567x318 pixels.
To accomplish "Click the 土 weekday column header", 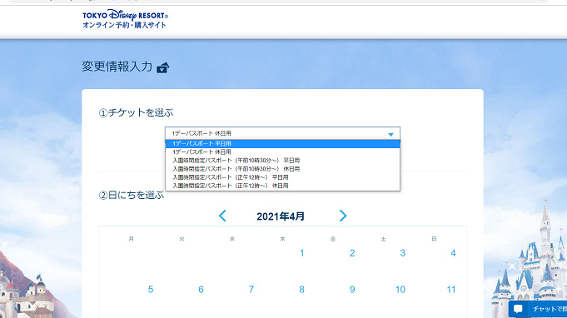I will (x=383, y=239).
